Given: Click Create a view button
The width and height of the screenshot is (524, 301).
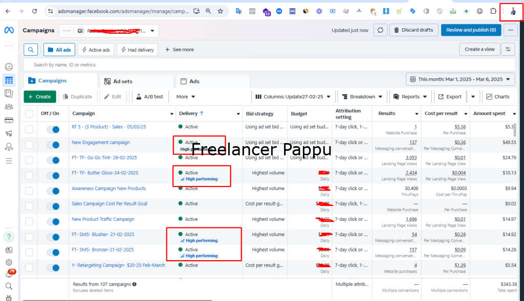Looking at the screenshot, I should (x=479, y=50).
